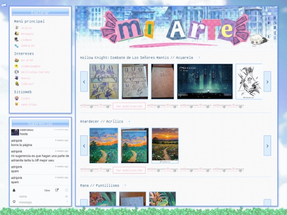Image resolution: width=287 pixels, height=215 pixels.
Task: Click the name input field
Action: [41, 196]
